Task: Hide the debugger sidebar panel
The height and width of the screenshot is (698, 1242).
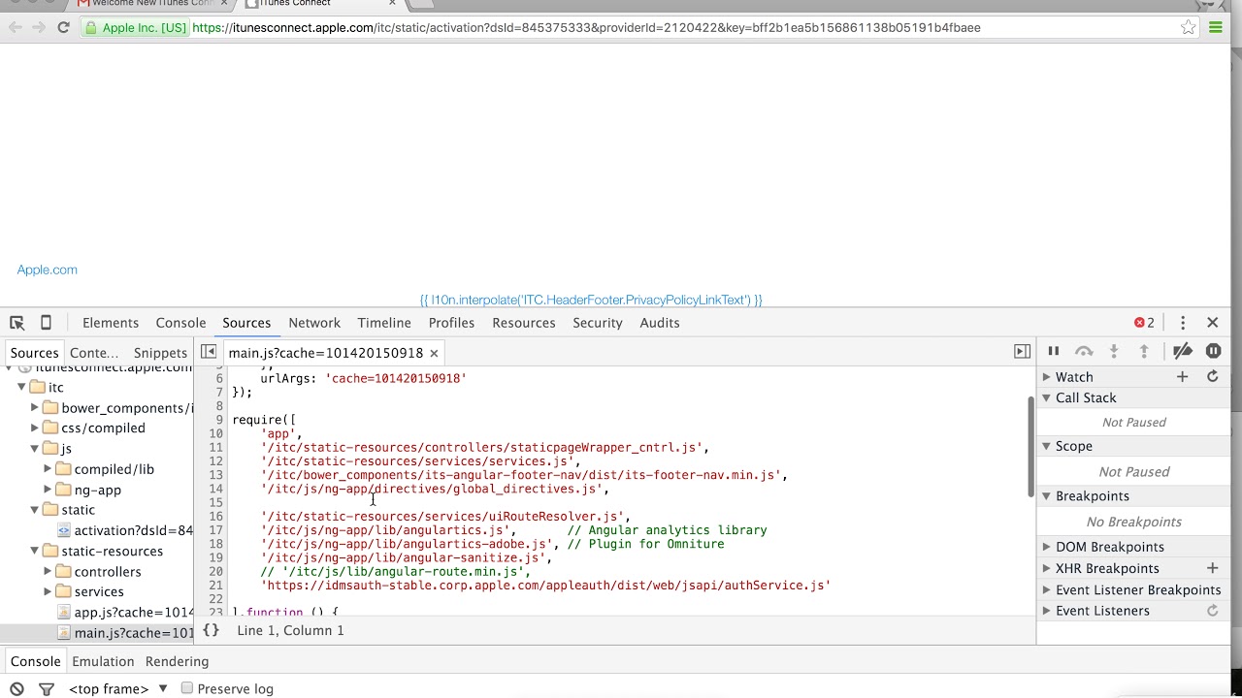Action: (1022, 352)
